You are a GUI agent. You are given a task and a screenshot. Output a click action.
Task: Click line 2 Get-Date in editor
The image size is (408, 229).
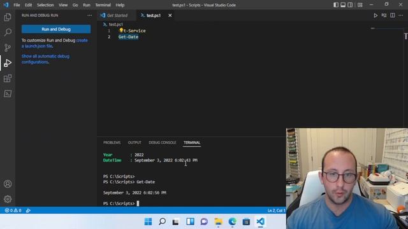pyautogui.click(x=128, y=37)
